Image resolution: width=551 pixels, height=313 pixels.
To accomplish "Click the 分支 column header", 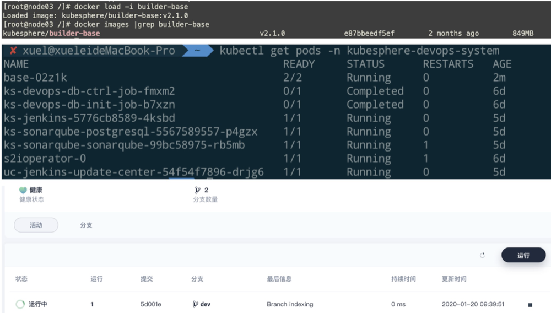I will point(197,279).
